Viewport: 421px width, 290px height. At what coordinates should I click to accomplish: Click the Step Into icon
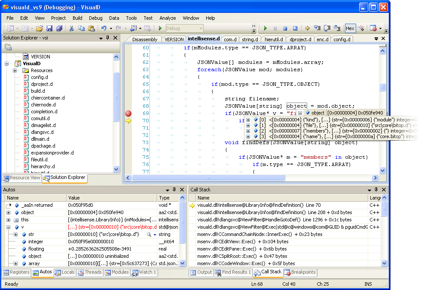[317, 29]
